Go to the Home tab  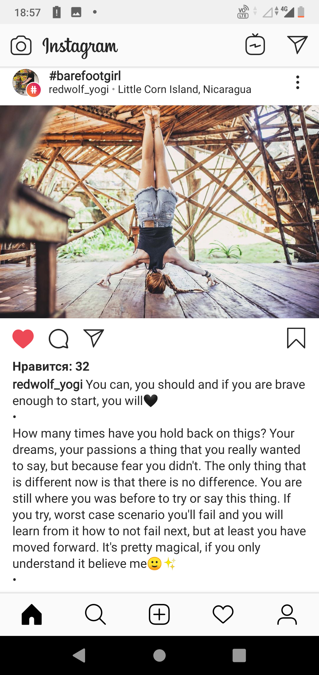point(32,615)
